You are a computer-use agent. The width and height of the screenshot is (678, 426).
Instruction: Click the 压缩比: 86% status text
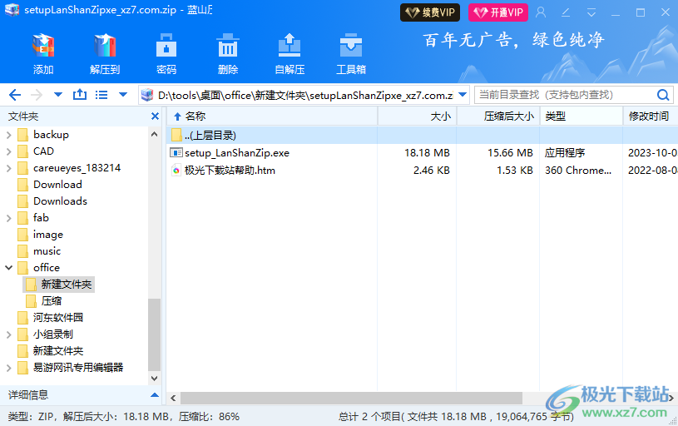(210, 417)
